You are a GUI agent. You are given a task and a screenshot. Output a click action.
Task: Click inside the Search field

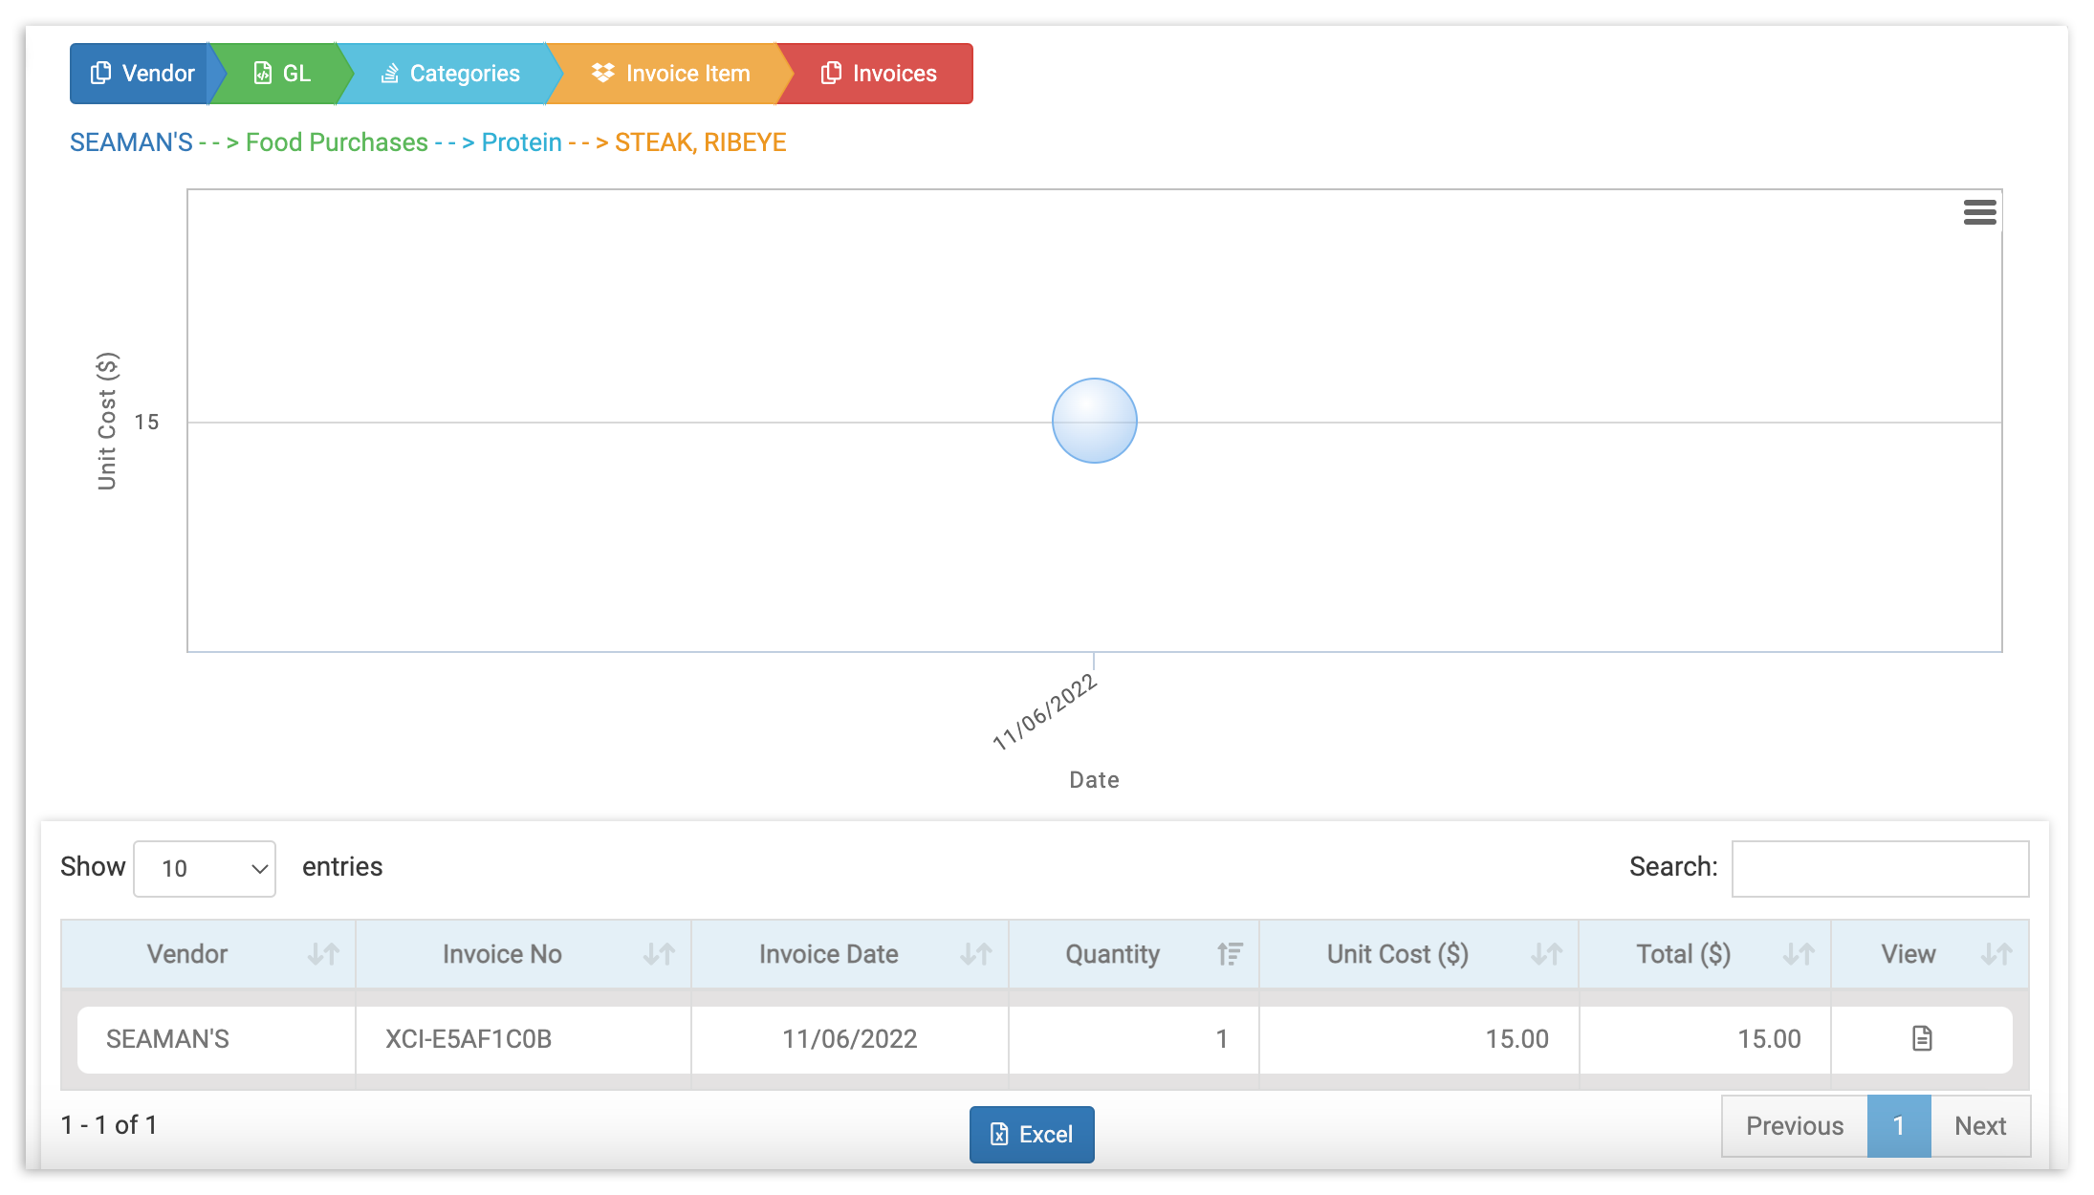click(1880, 868)
